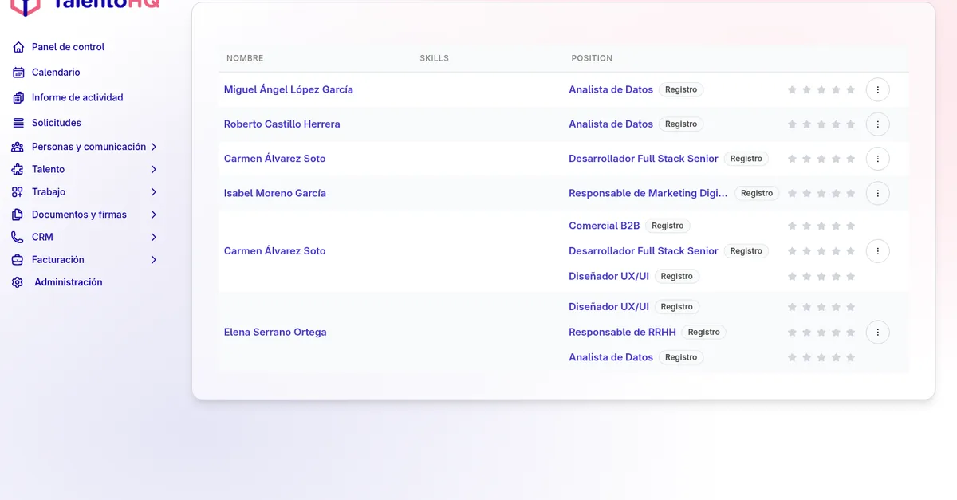Open the Talento menu label
Screen dimensions: 957x500
[49, 169]
